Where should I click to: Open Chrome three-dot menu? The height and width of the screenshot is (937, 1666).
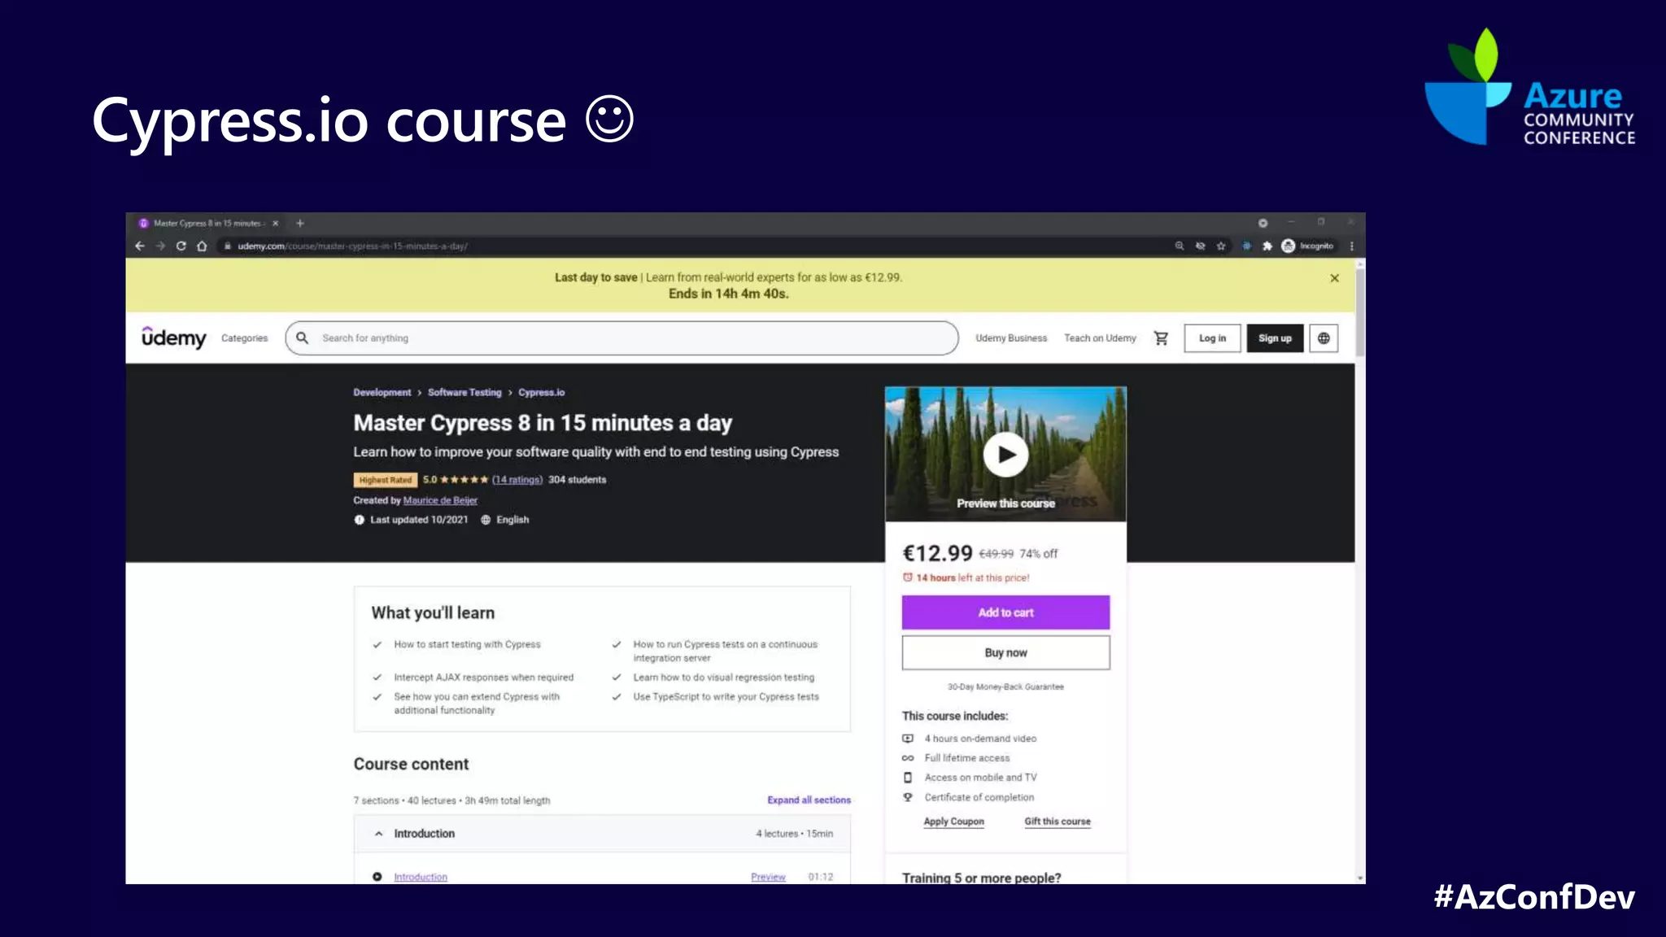(x=1352, y=246)
